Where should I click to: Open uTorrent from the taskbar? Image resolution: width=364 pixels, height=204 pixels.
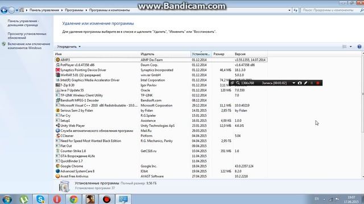point(24,199)
